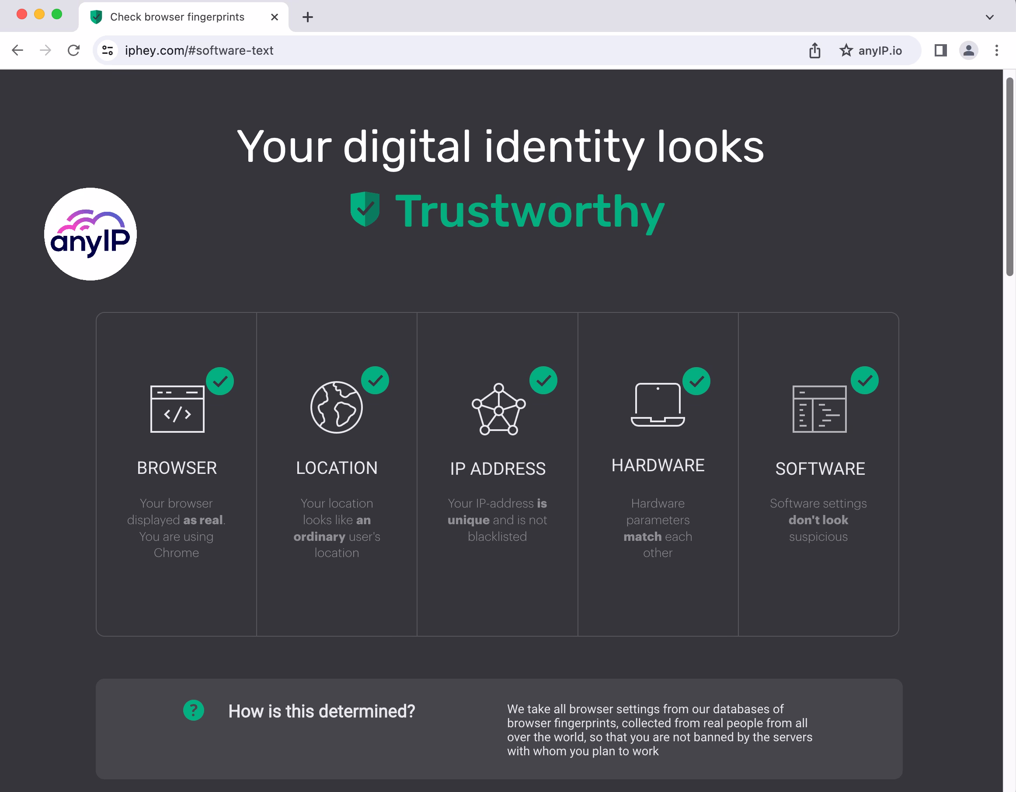The width and height of the screenshot is (1016, 792).
Task: Click the globe icon on the Location card
Action: point(336,407)
